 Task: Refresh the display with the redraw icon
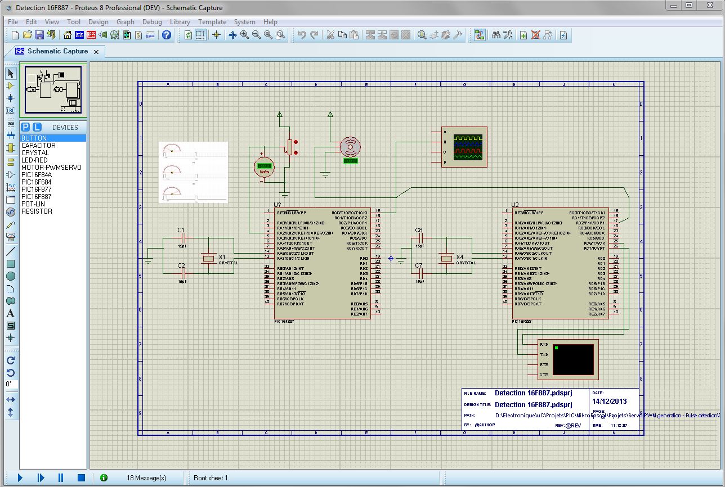pos(189,35)
